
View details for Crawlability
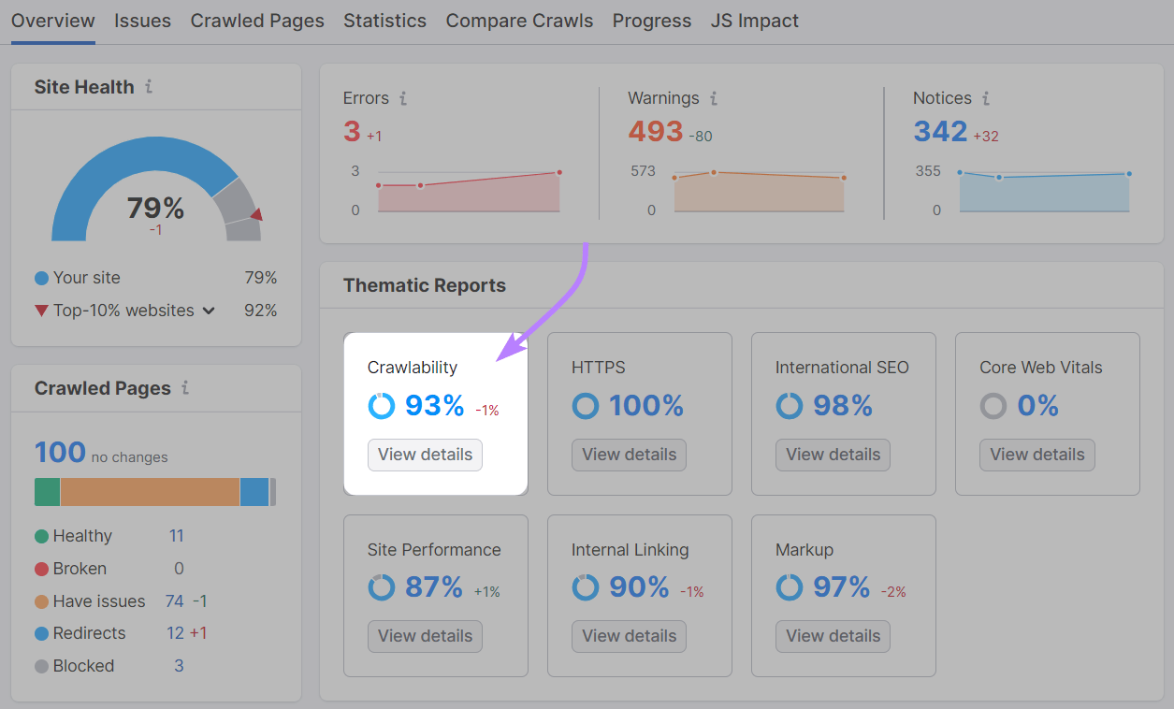coord(425,455)
